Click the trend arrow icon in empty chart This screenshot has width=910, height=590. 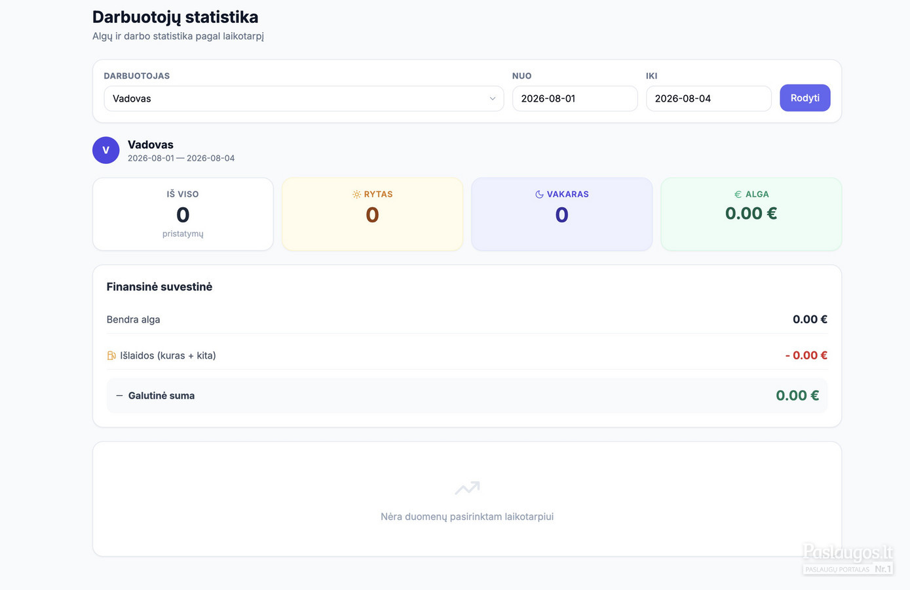[467, 488]
